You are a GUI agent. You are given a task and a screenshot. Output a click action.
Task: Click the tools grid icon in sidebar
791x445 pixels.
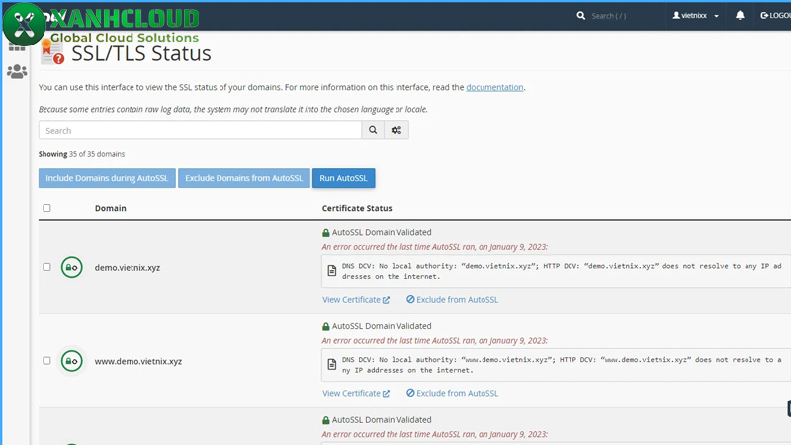pyautogui.click(x=17, y=45)
